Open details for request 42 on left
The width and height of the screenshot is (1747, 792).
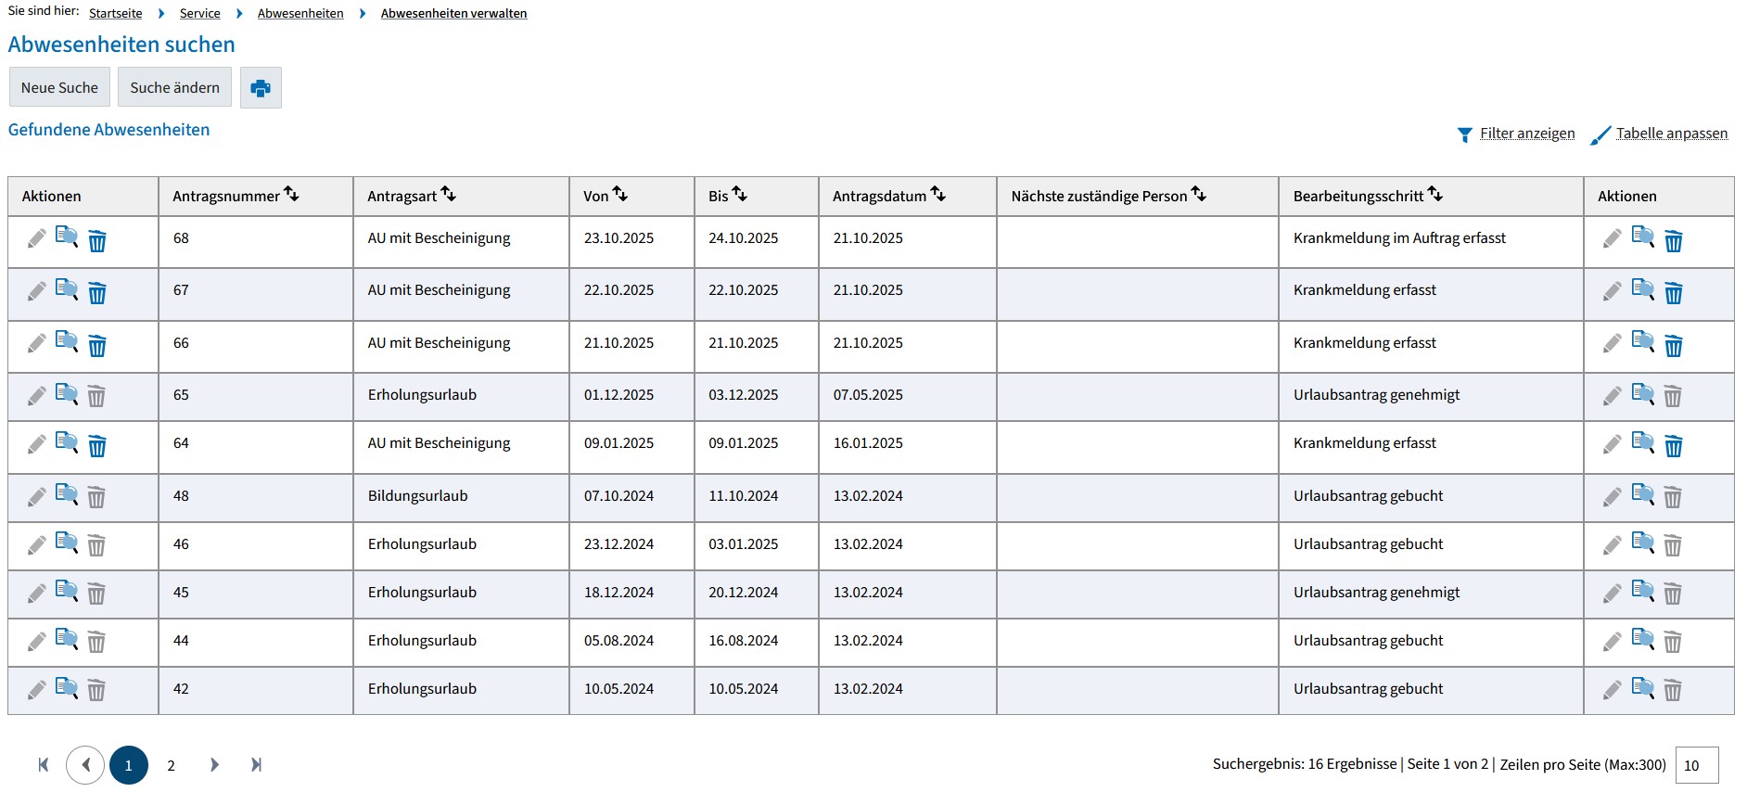pos(66,688)
